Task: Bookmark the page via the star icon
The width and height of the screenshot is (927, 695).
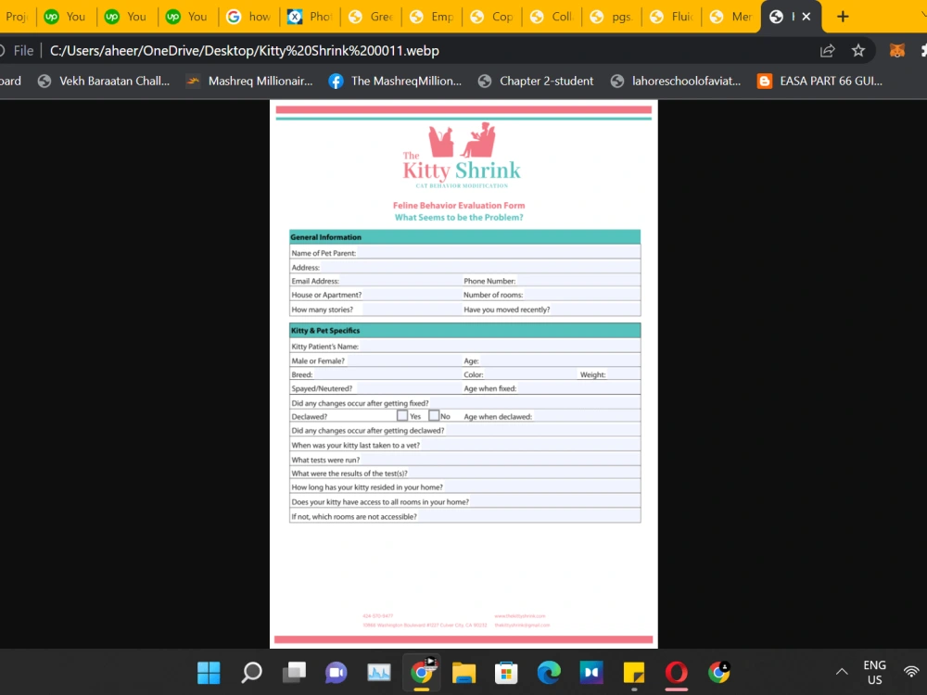Action: pos(858,51)
